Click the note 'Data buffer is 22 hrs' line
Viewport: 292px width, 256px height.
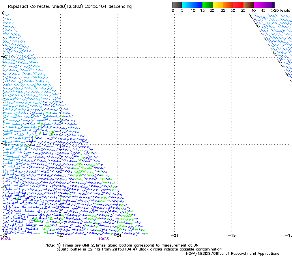94,249
